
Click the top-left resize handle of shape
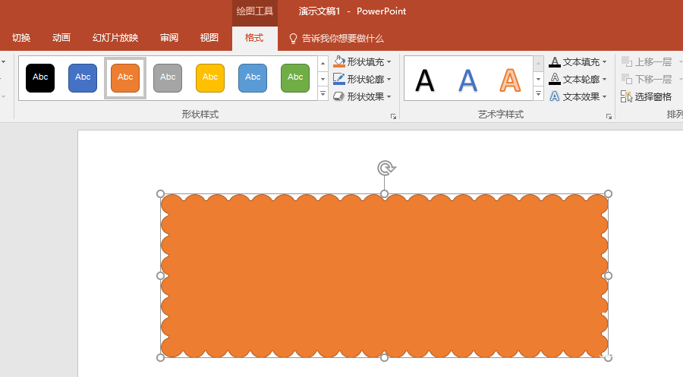(160, 193)
